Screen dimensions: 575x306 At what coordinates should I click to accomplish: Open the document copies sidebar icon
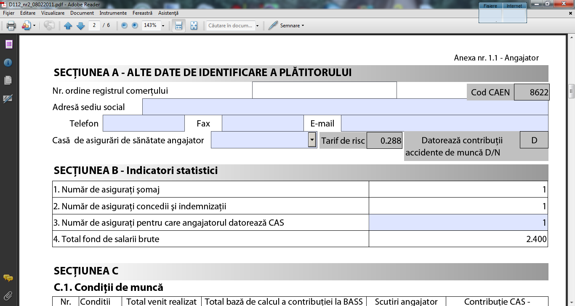[8, 80]
